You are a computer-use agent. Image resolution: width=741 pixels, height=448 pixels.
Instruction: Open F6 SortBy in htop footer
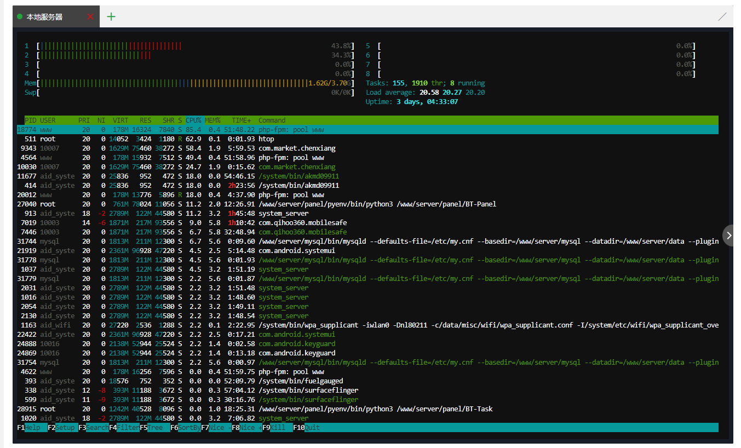click(186, 427)
